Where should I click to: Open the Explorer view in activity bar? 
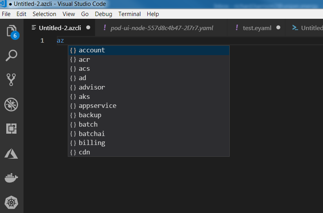point(11,31)
